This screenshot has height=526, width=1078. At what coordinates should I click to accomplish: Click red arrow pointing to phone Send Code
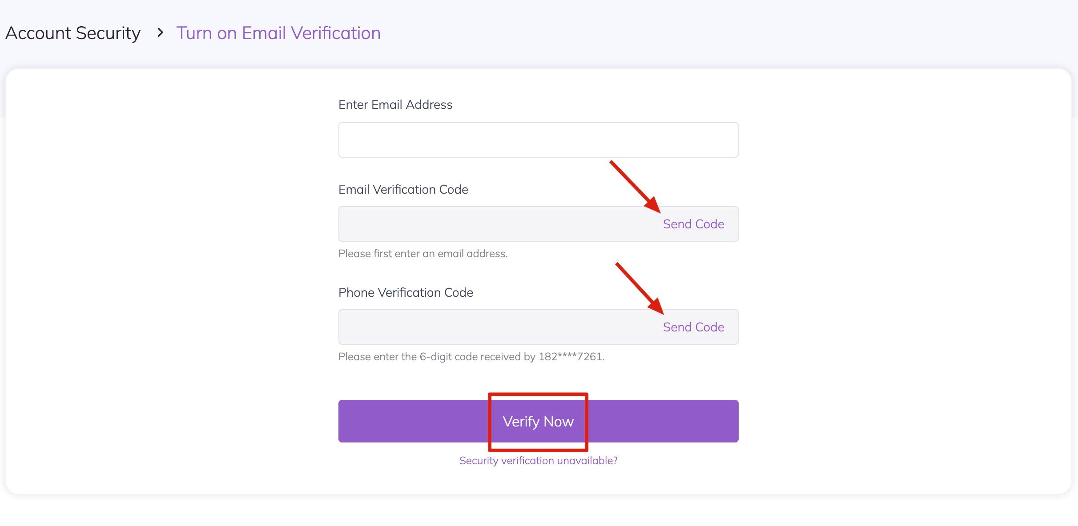640,288
